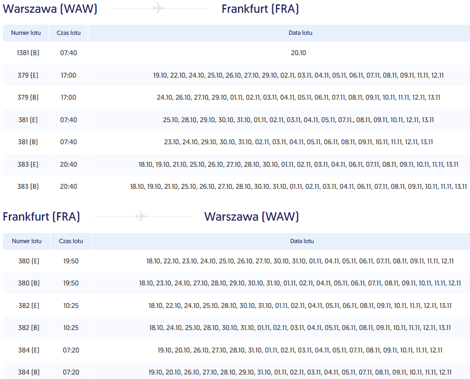Click the date list of flight 379 (E)

click(299, 75)
